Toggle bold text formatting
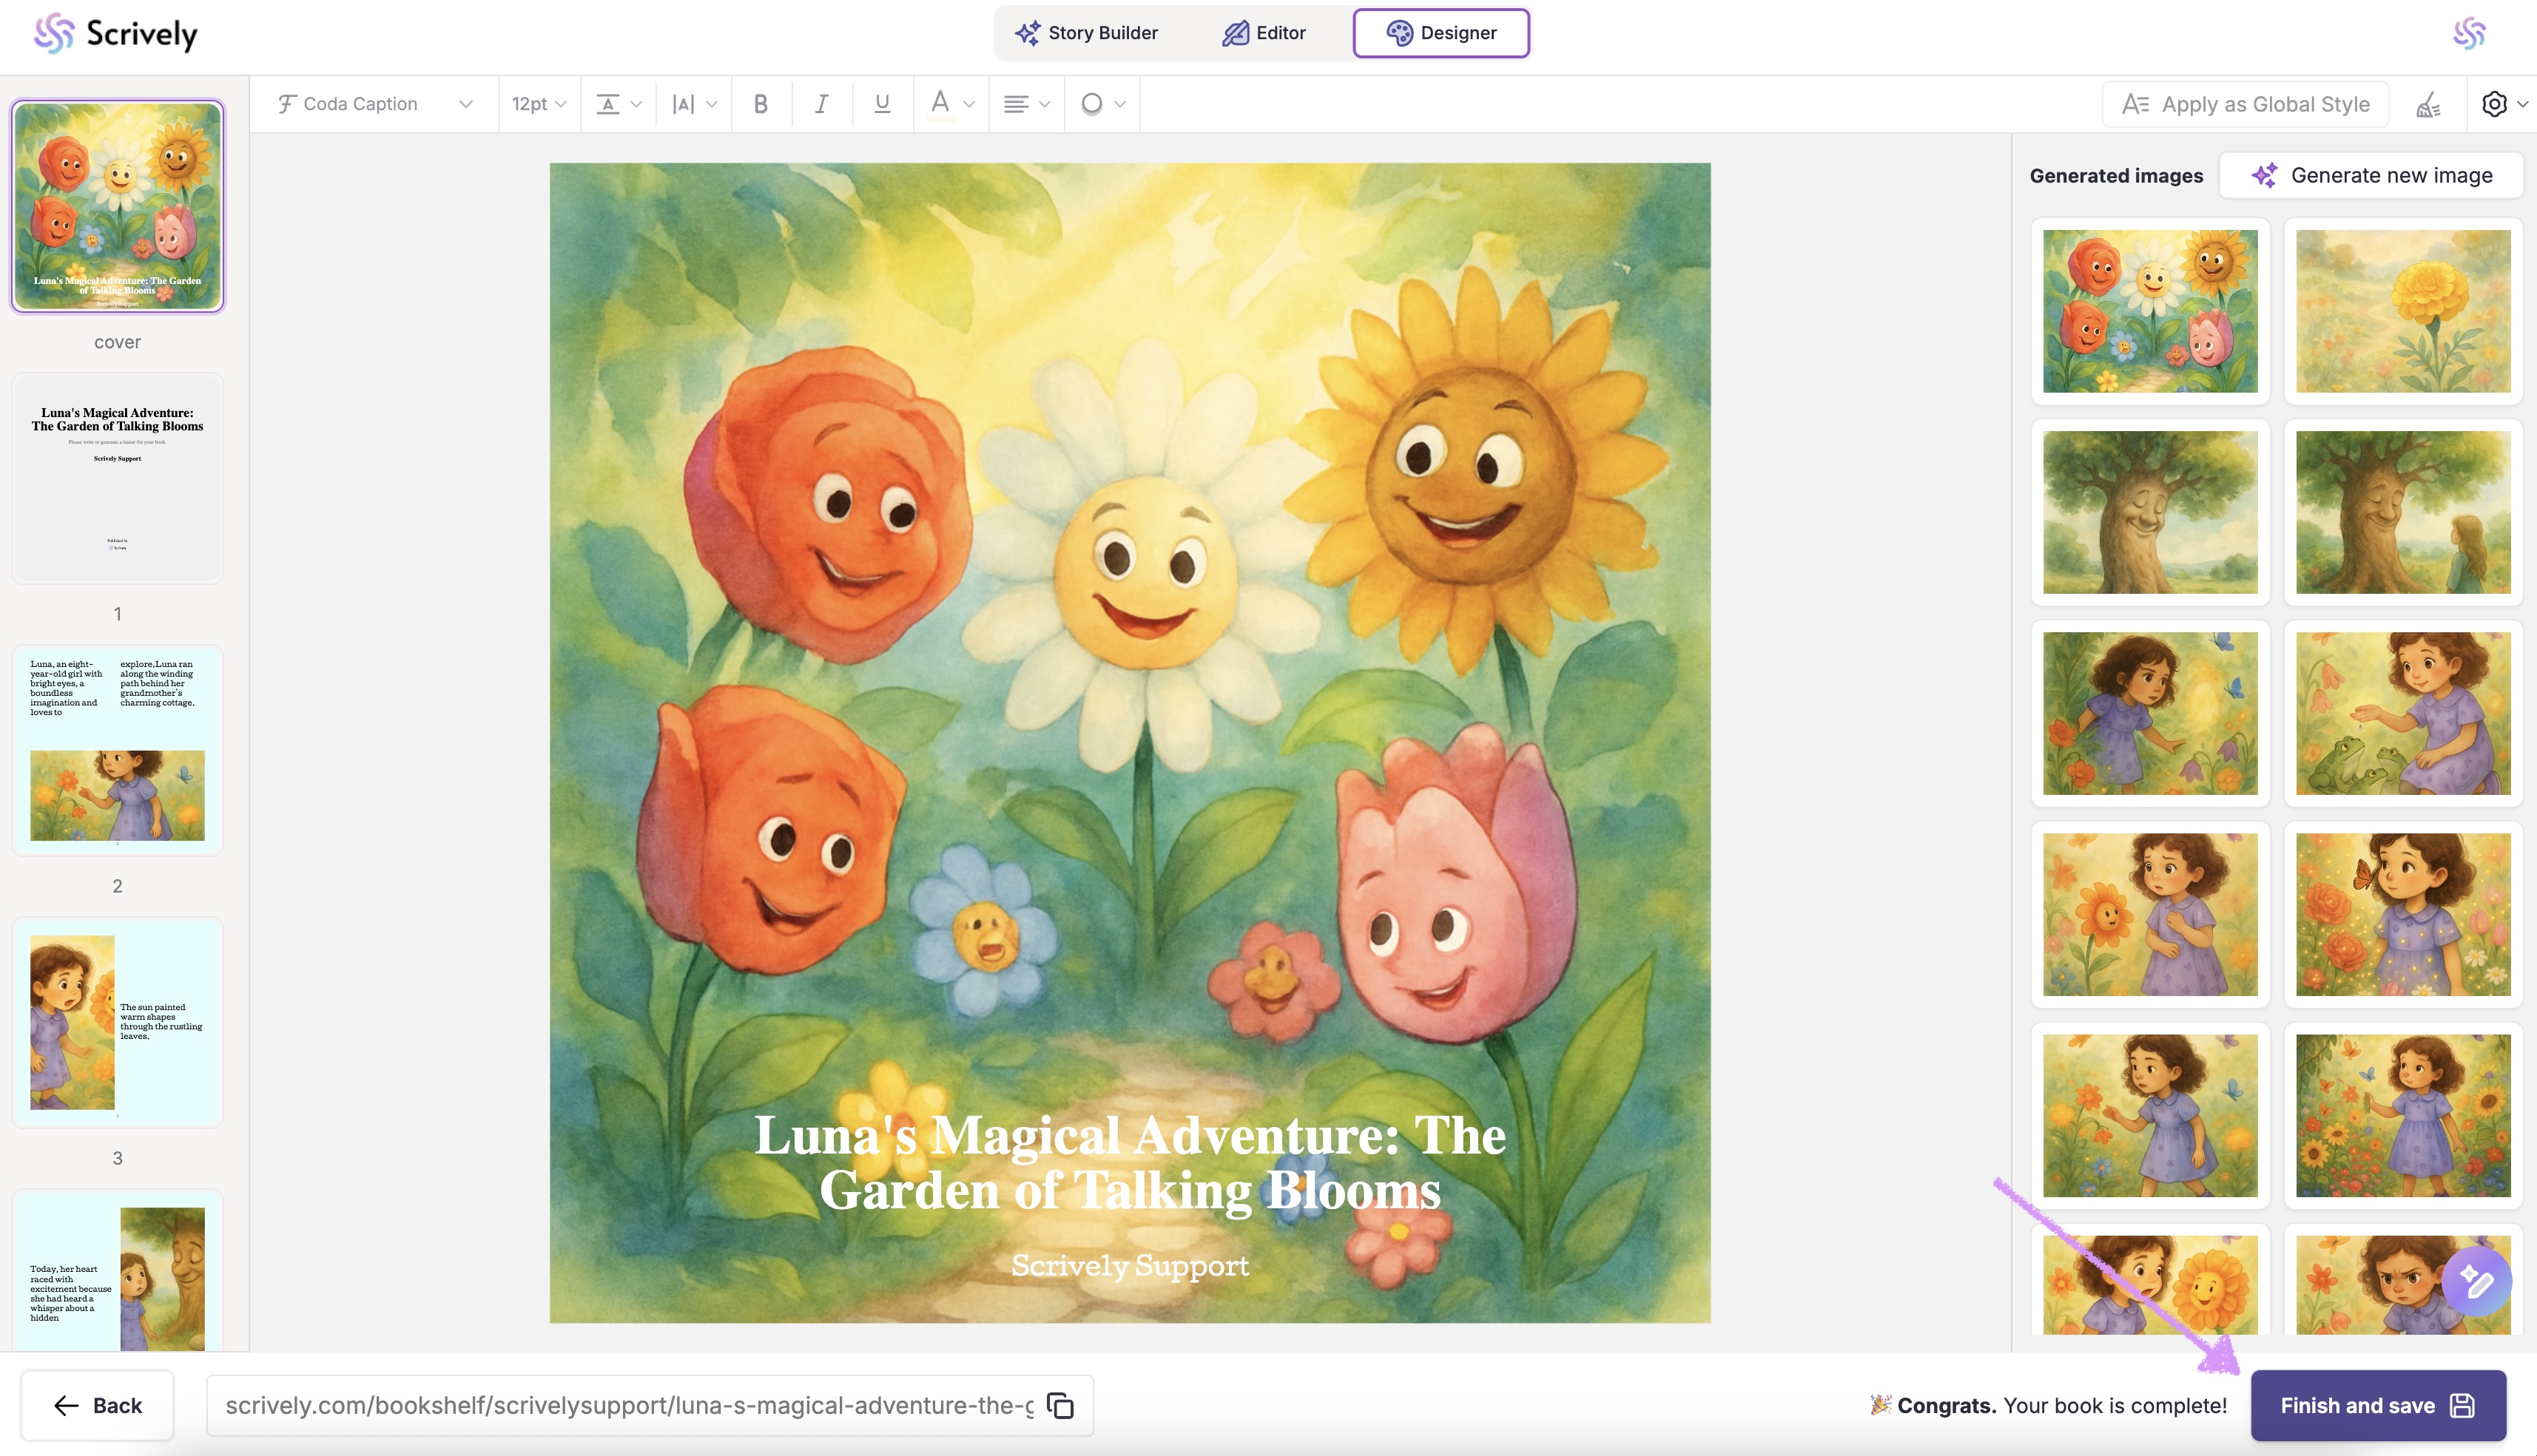2537x1456 pixels. [x=761, y=104]
